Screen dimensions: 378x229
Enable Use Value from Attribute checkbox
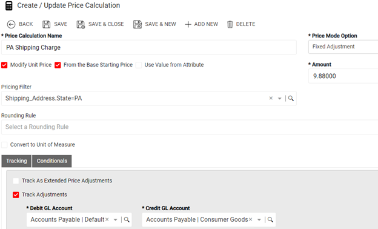pyautogui.click(x=139, y=65)
